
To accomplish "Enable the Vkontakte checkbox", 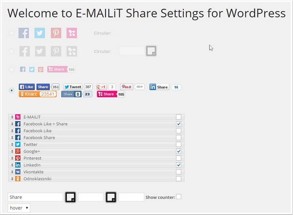I will click(x=179, y=172).
